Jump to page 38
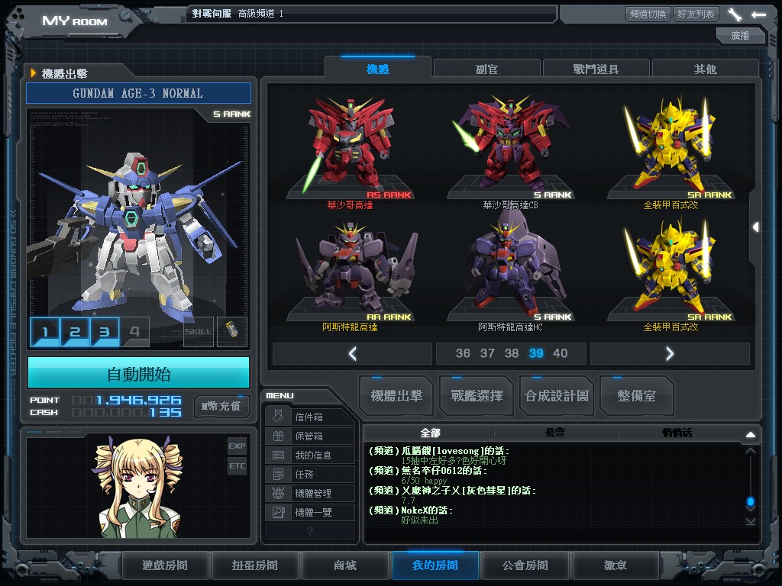 pyautogui.click(x=512, y=353)
